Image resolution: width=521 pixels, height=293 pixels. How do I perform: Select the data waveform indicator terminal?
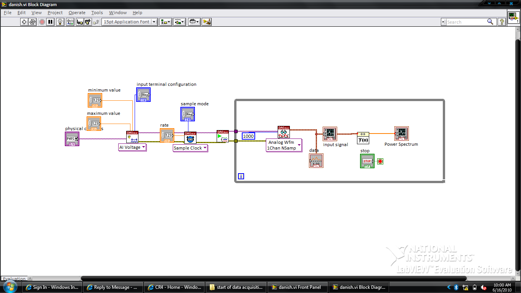pyautogui.click(x=316, y=161)
